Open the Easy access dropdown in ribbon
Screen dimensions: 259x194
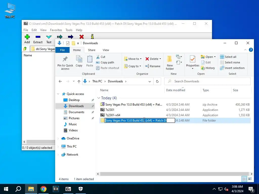coord(179,62)
